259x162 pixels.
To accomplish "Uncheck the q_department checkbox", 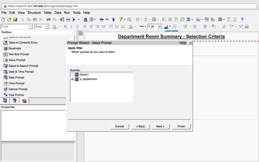I will pos(73,79).
